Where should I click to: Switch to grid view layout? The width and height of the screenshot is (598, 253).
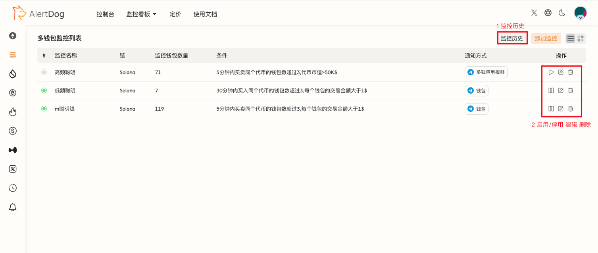tap(581, 38)
